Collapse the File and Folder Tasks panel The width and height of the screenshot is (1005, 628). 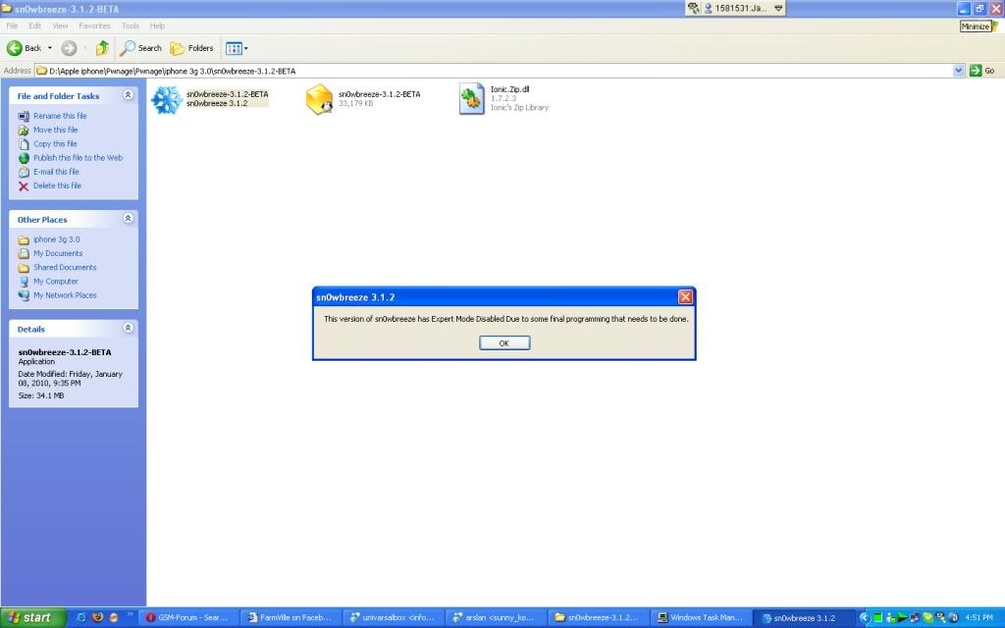[129, 95]
